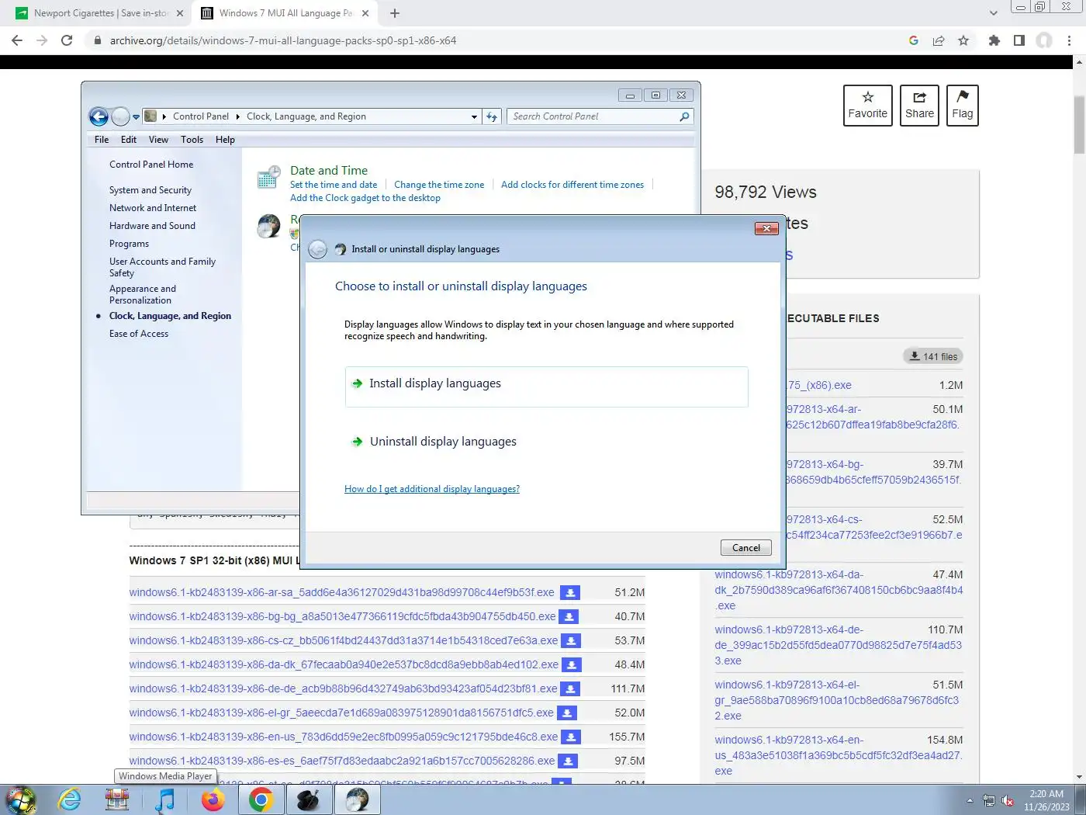Open View menu in Control Panel
The height and width of the screenshot is (815, 1086).
[158, 140]
